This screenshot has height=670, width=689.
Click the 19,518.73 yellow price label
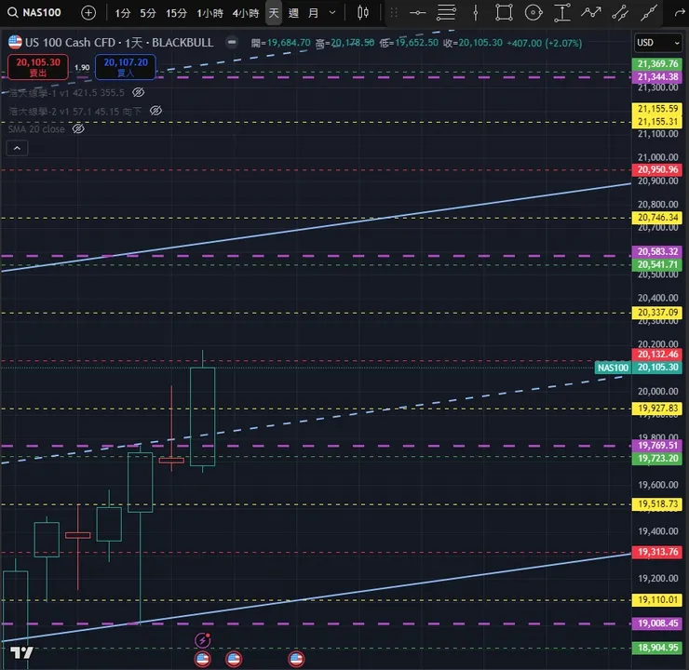[x=657, y=504]
